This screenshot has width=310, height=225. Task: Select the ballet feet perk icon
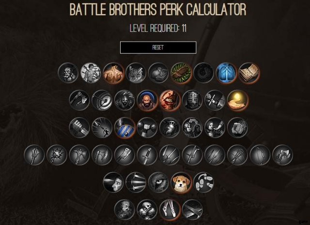pos(170,210)
